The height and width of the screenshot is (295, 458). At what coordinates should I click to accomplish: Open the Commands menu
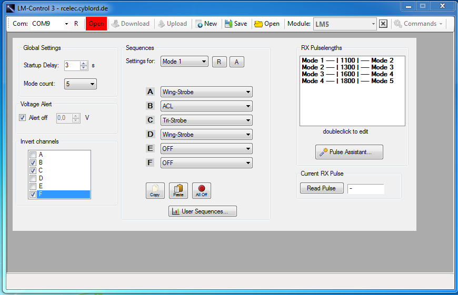pyautogui.click(x=419, y=24)
